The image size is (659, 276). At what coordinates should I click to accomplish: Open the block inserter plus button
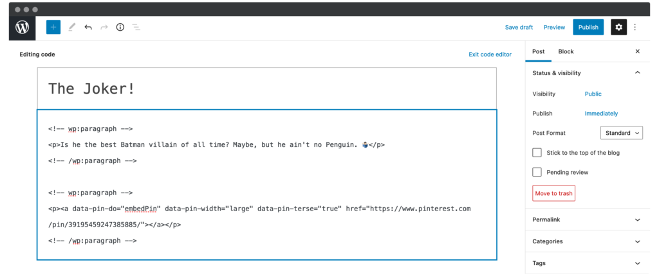pyautogui.click(x=53, y=27)
